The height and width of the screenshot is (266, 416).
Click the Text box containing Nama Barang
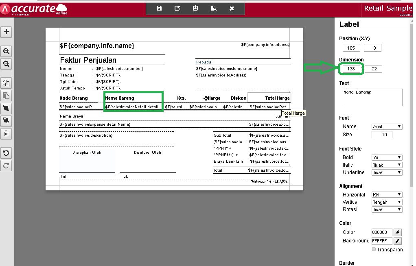(372, 97)
